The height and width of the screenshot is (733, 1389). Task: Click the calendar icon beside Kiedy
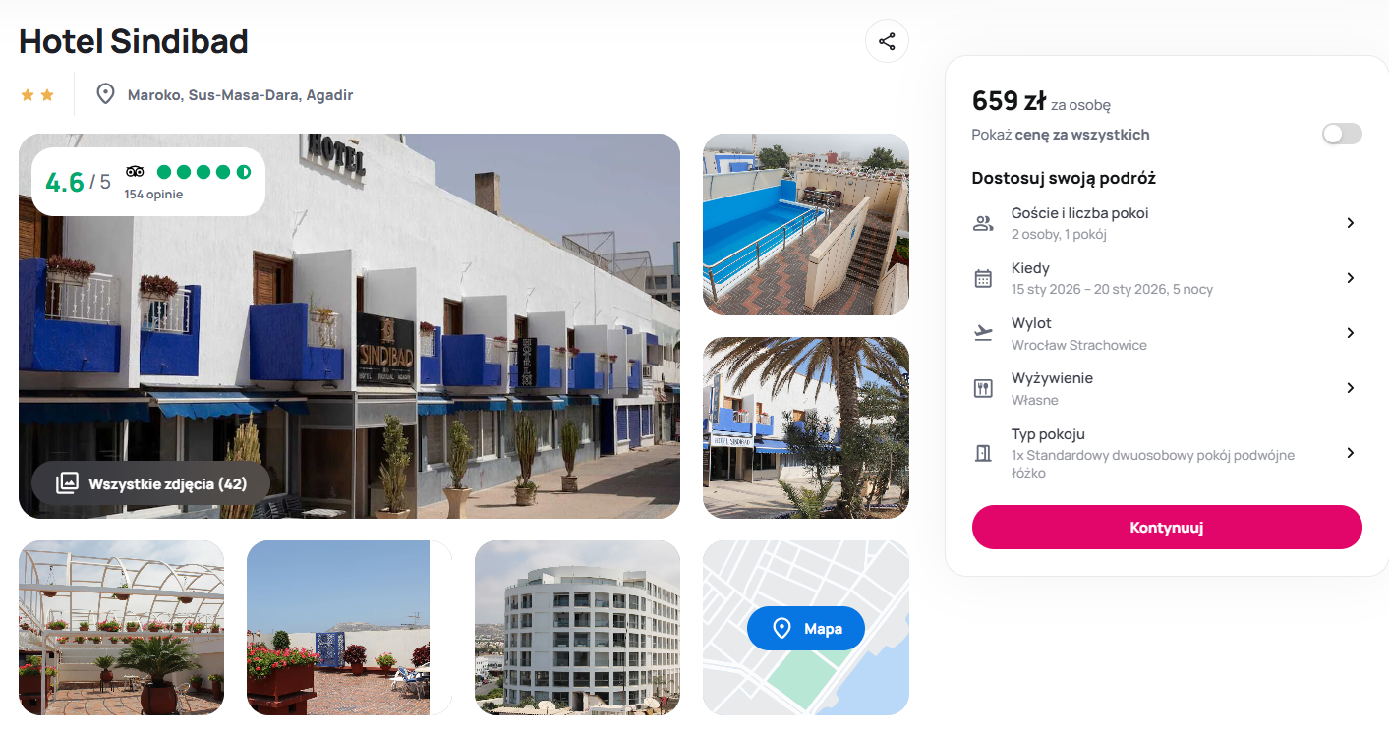pyautogui.click(x=983, y=278)
